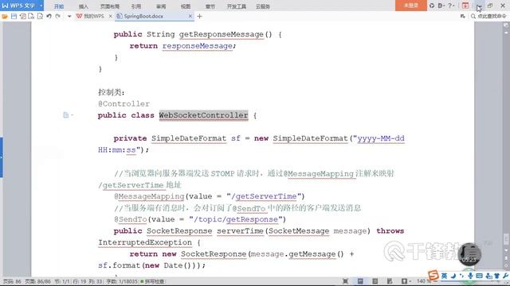The height and width of the screenshot is (286, 510).
Task: Select the print layout view icon
Action: coord(360,281)
